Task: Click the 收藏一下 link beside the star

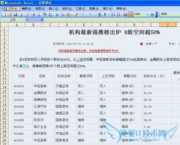Action: coord(151,44)
